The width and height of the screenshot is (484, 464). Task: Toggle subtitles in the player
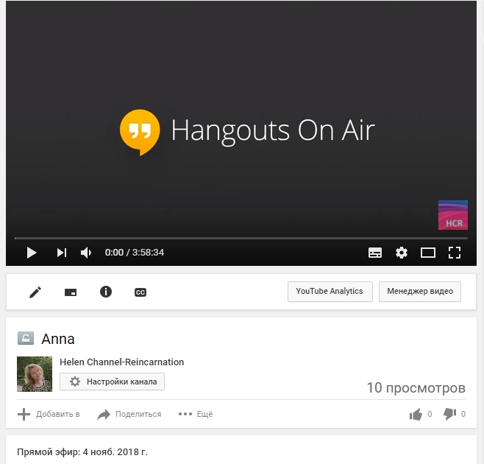pyautogui.click(x=375, y=253)
